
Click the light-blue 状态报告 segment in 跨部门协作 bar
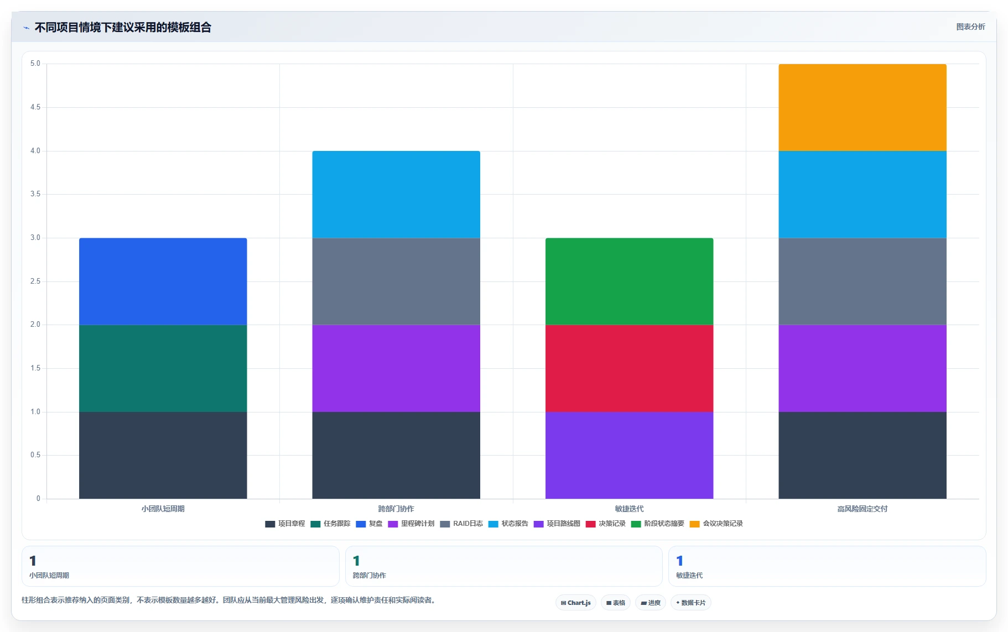(396, 195)
